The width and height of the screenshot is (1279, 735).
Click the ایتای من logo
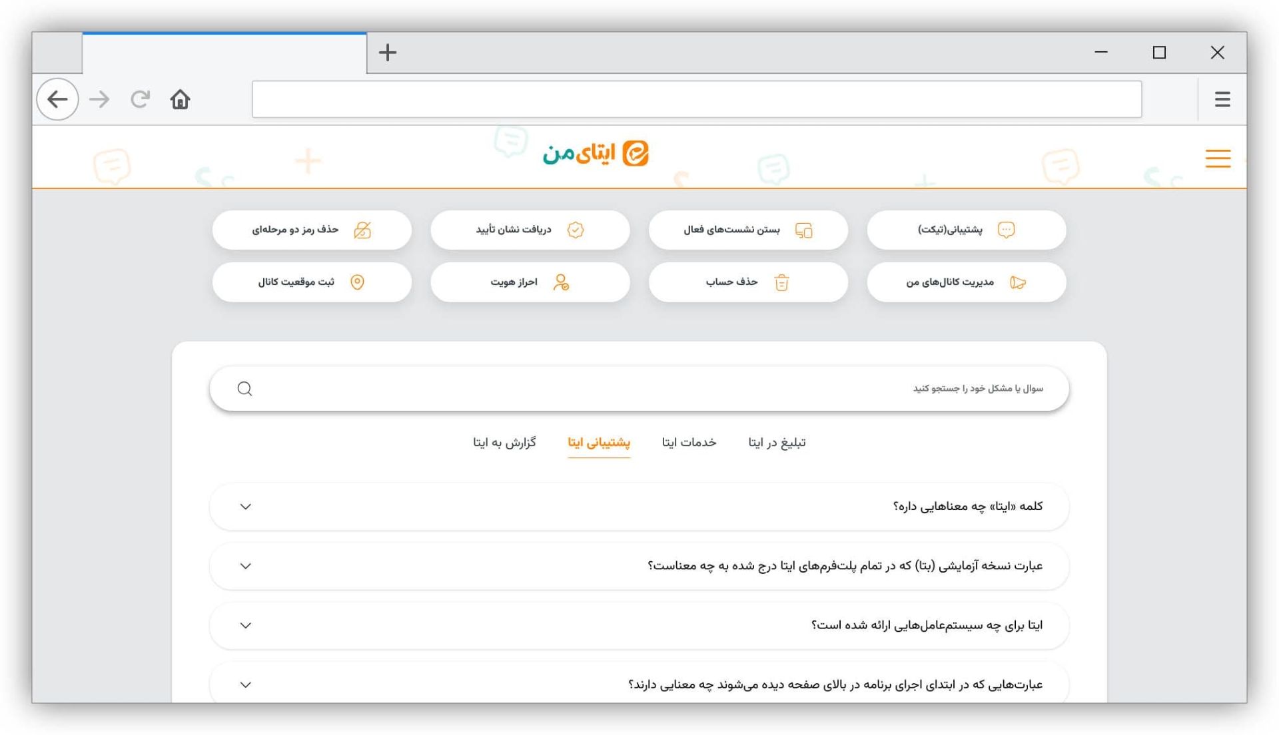[596, 154]
